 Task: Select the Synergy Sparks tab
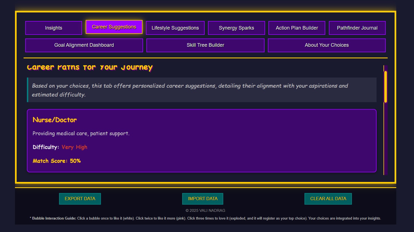236,28
